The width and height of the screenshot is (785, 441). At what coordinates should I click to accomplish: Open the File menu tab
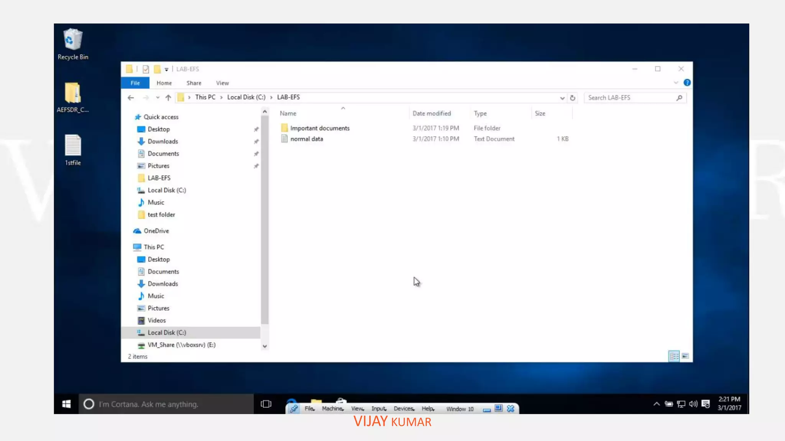point(135,83)
